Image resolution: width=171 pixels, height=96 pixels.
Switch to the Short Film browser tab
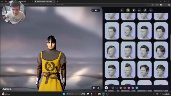22,2
